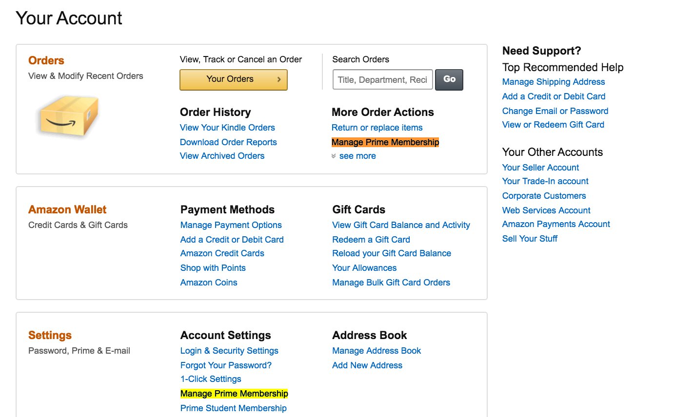The image size is (674, 417).
Task: Open Shop with Points link
Action: 213,268
